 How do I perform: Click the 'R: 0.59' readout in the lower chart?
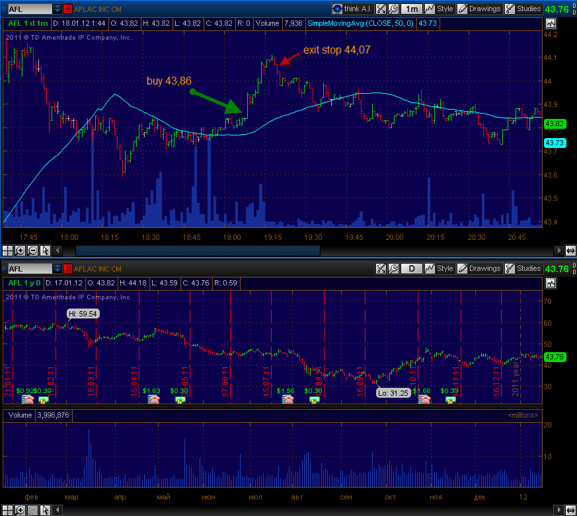click(x=225, y=283)
